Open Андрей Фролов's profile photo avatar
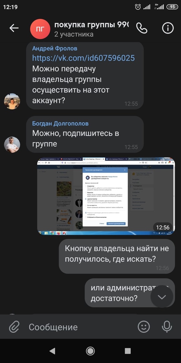Image resolution: width=181 pixels, height=363 pixels. tap(12, 102)
